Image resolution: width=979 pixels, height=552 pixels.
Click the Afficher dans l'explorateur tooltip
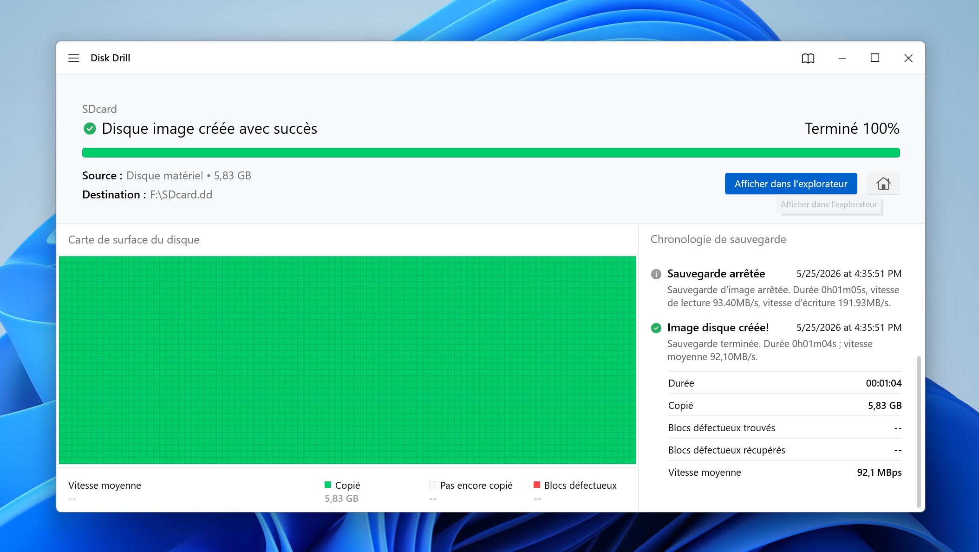(829, 204)
